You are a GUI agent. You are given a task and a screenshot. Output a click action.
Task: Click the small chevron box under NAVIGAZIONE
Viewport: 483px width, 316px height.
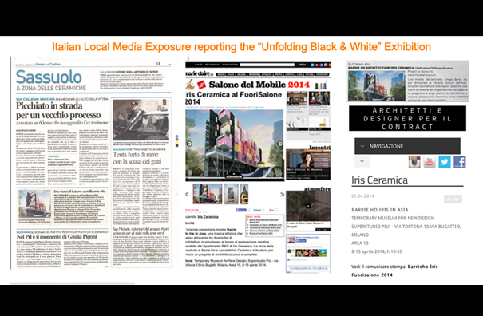pyautogui.click(x=362, y=161)
